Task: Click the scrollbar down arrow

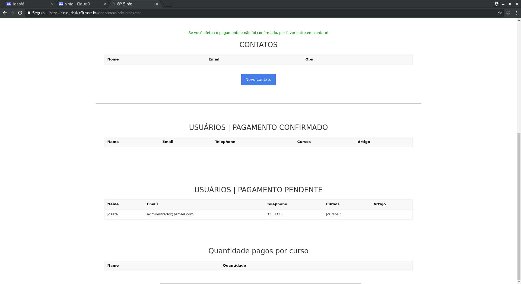Action: click(x=519, y=282)
